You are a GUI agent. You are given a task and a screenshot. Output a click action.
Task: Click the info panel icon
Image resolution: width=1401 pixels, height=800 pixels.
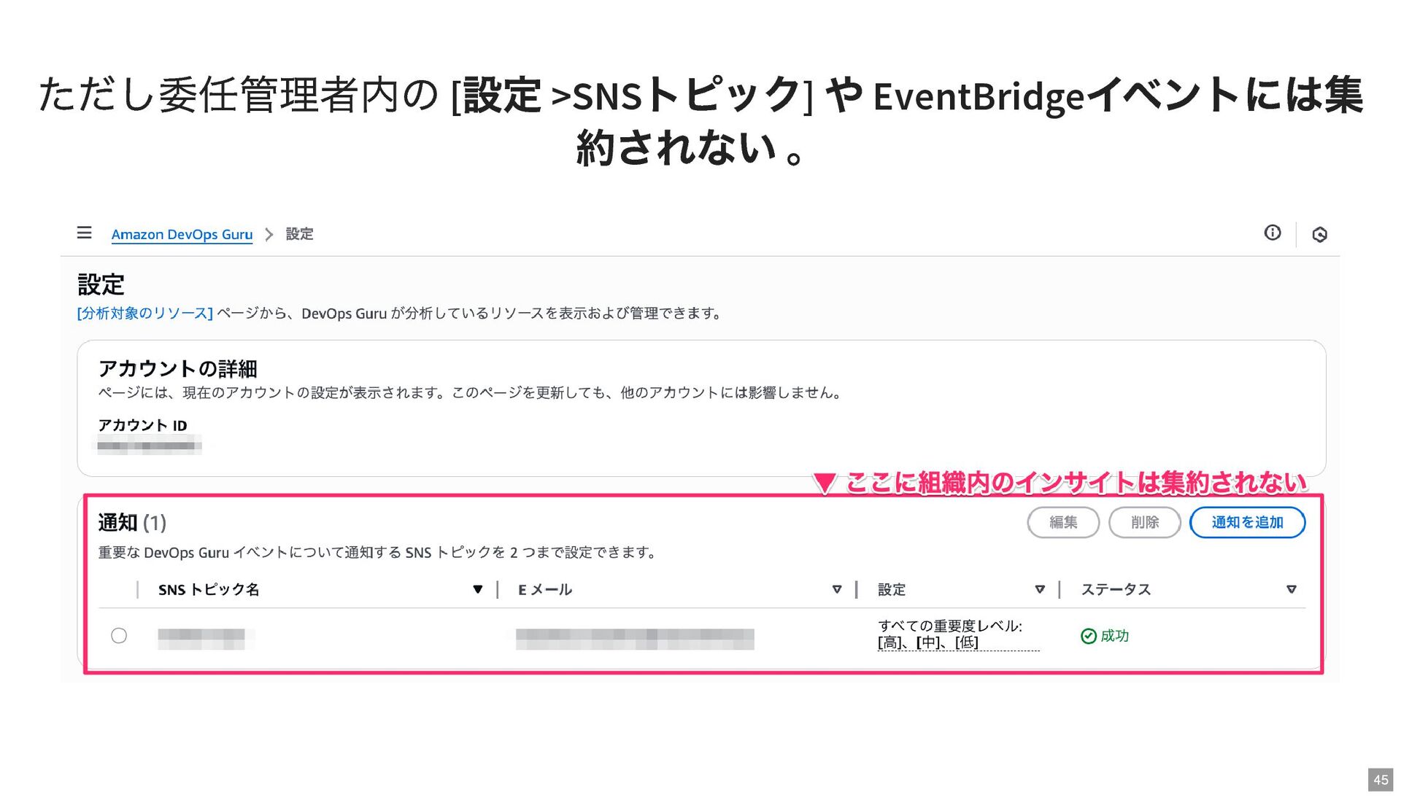[1272, 233]
